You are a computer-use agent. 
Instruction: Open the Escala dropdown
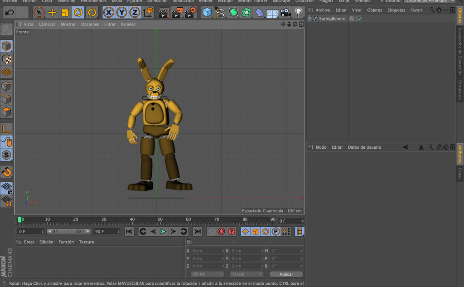coord(246,274)
